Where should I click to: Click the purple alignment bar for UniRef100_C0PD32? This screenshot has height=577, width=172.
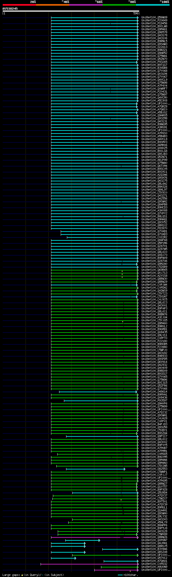(x=89, y=564)
